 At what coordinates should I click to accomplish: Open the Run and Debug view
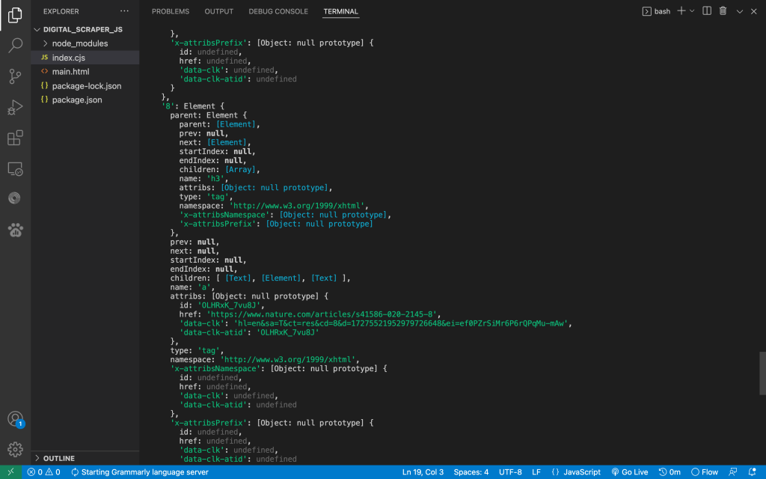click(x=15, y=107)
